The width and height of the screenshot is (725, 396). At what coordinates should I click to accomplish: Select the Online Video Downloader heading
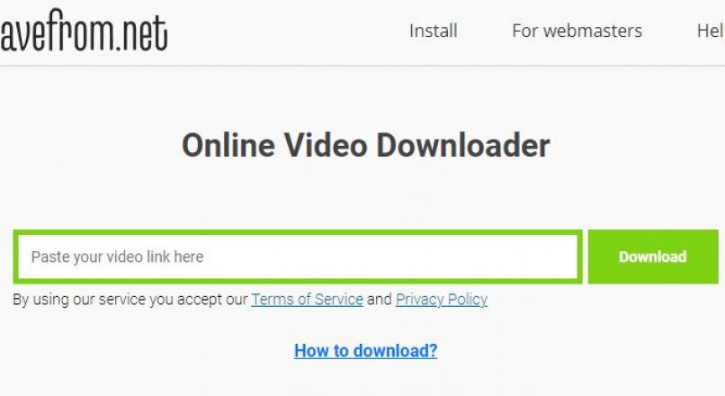pyautogui.click(x=366, y=145)
